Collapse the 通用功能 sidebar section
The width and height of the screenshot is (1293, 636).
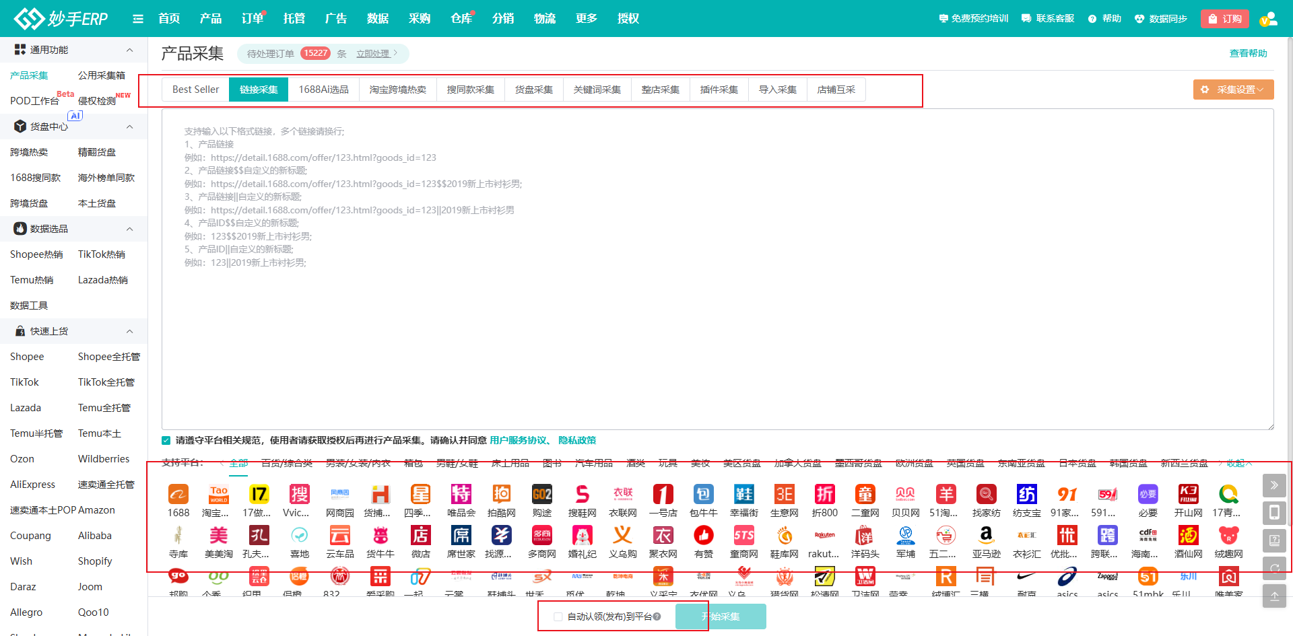click(130, 50)
